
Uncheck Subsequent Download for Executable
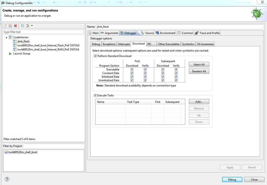click(163, 70)
